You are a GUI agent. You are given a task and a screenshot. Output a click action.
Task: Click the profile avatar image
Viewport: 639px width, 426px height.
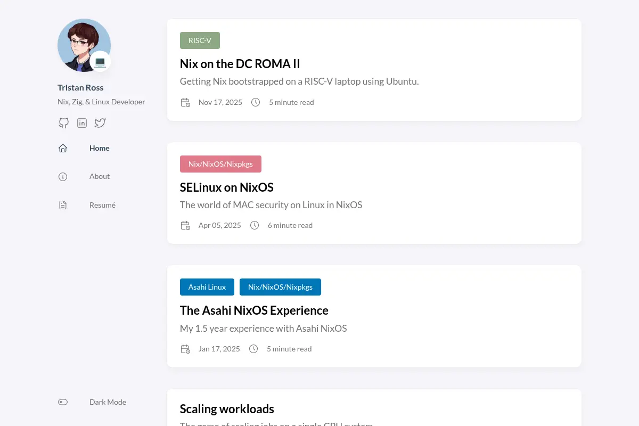point(84,45)
